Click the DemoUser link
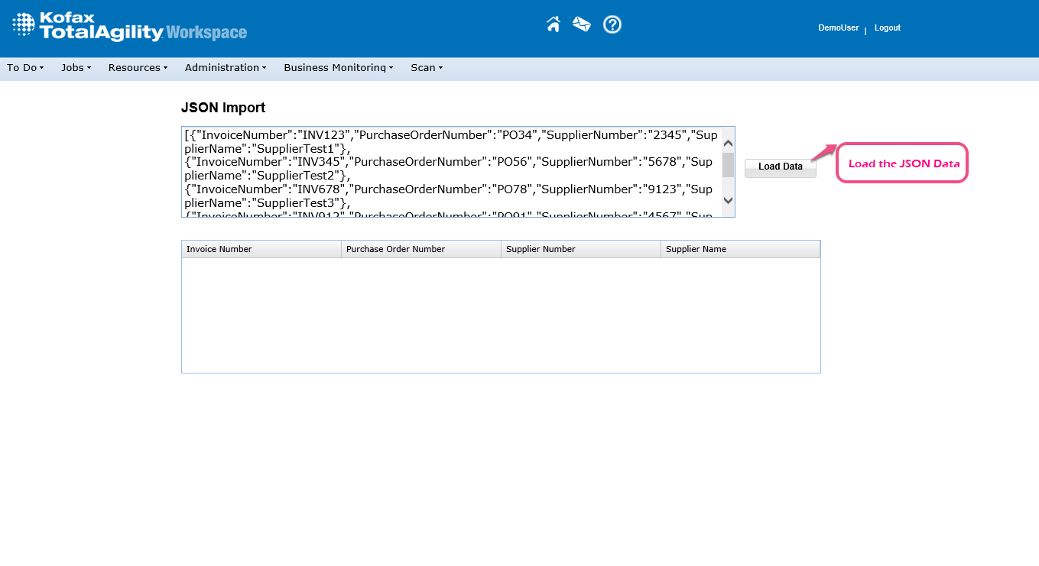 coord(838,28)
